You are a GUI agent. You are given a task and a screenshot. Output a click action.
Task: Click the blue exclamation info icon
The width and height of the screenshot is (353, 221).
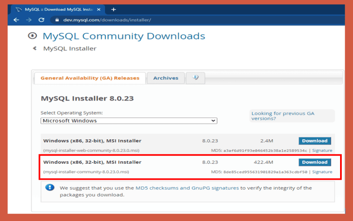coord(50,188)
